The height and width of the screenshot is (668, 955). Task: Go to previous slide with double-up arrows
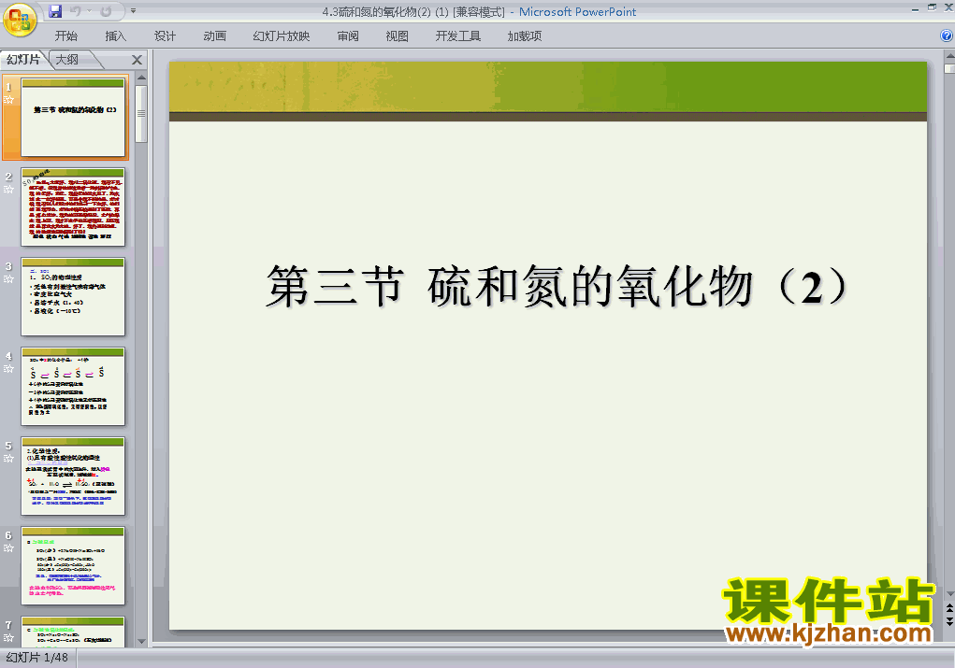pyautogui.click(x=949, y=608)
